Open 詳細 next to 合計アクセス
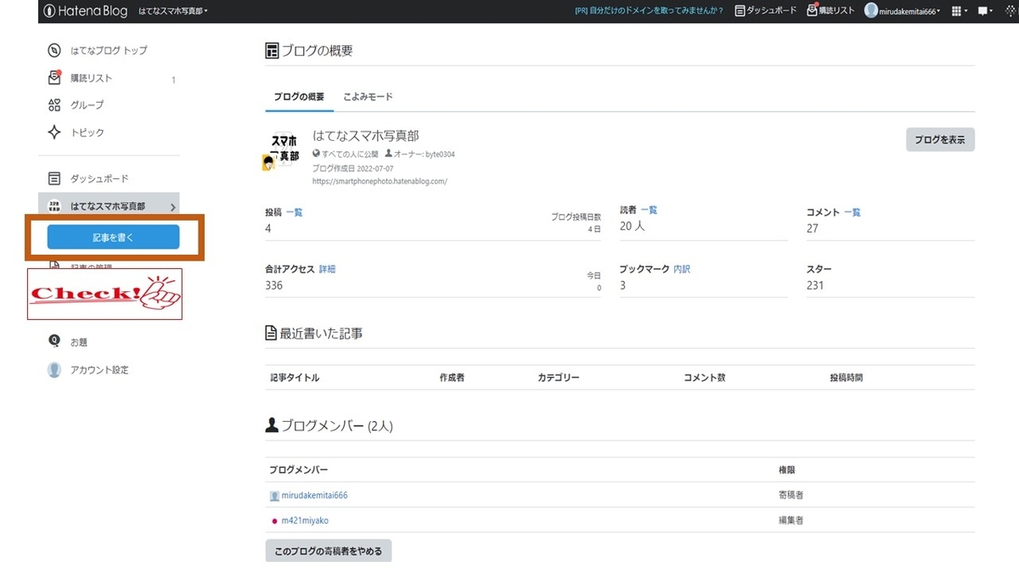Image resolution: width=1019 pixels, height=573 pixels. point(327,269)
